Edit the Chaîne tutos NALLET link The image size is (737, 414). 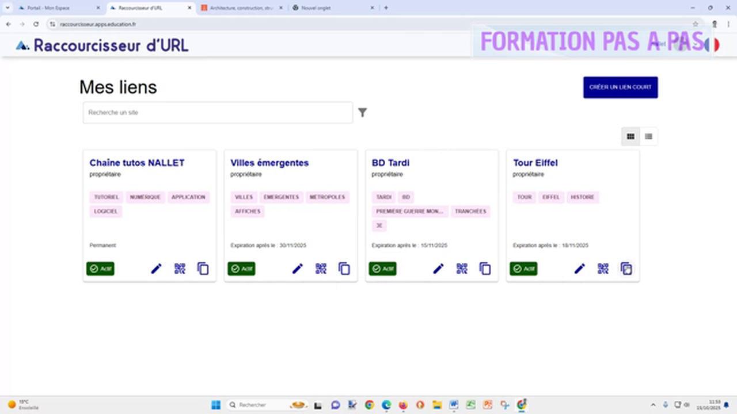click(156, 269)
